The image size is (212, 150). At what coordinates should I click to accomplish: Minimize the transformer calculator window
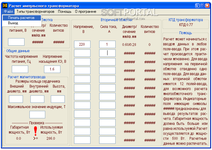[x=197, y=6]
